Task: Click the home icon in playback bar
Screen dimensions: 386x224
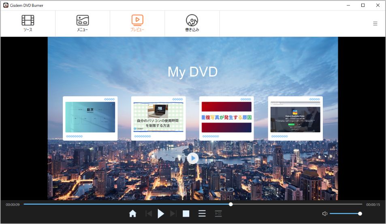Action: click(x=133, y=213)
